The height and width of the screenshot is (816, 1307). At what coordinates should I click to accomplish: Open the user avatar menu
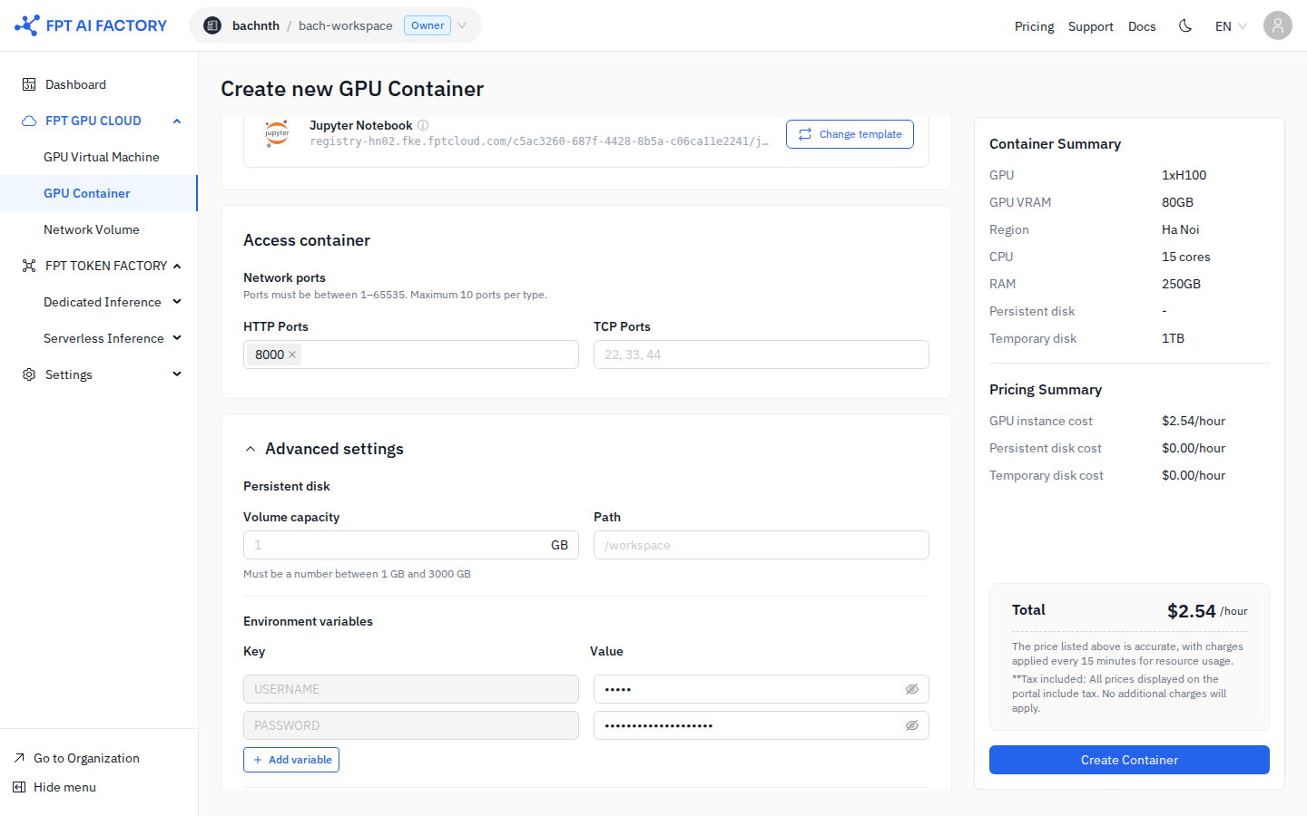(x=1278, y=25)
